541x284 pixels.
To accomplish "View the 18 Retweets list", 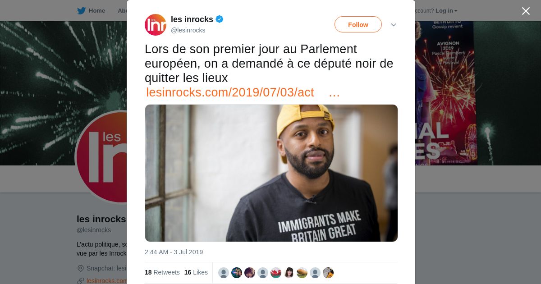I will (162, 272).
